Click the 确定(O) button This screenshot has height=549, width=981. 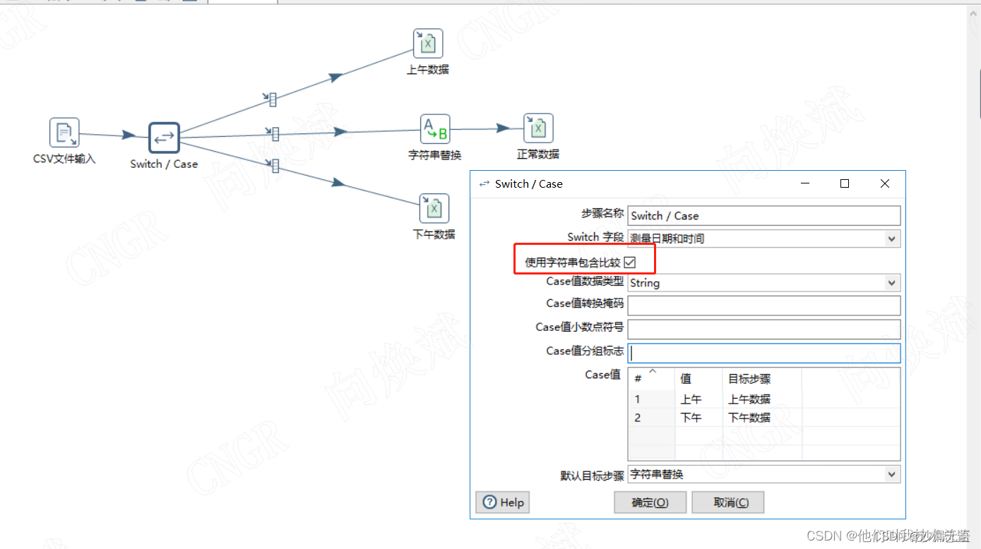pyautogui.click(x=649, y=502)
